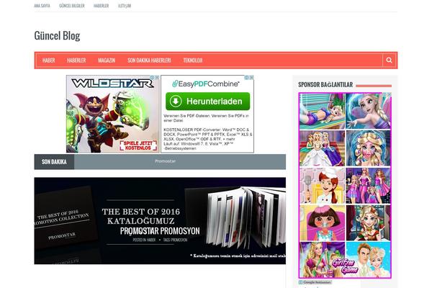Click the WILDSTAR logo in the ad
Viewport: 432px width, 288px height.
tap(112, 84)
